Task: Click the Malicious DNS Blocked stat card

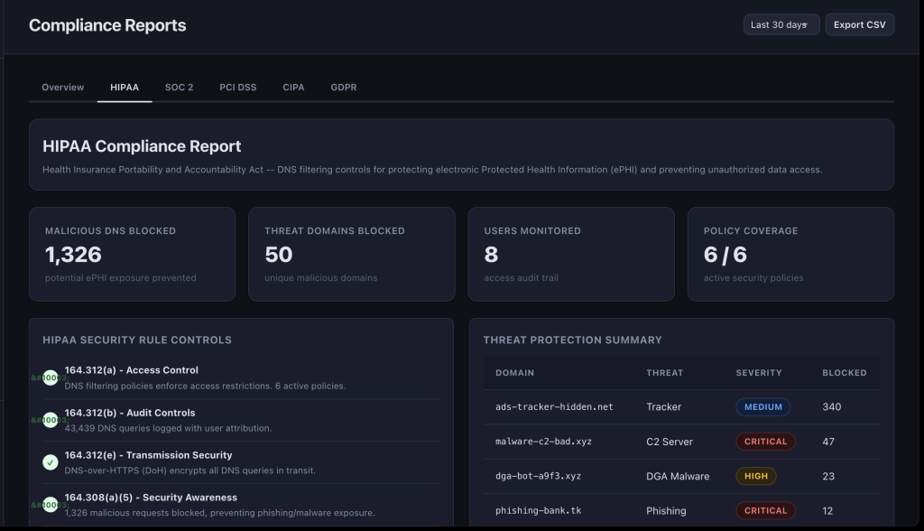Action: [x=132, y=254]
